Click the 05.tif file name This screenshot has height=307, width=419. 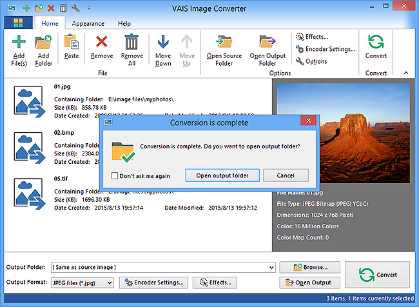pos(61,179)
